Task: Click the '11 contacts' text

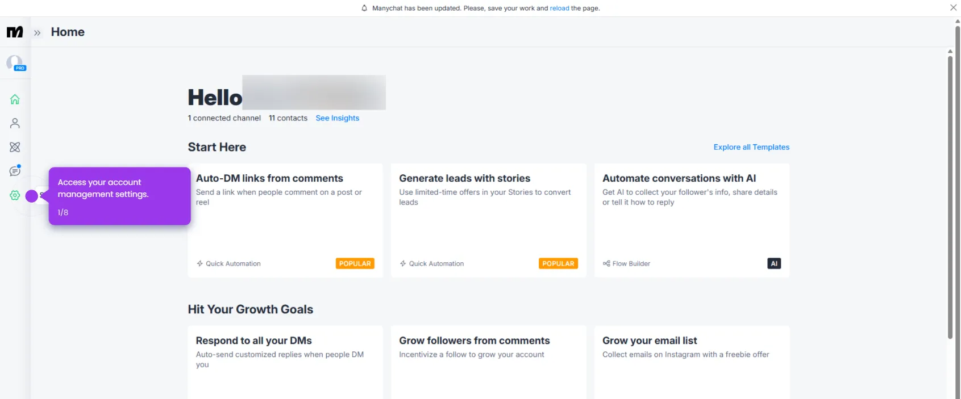Action: point(288,118)
